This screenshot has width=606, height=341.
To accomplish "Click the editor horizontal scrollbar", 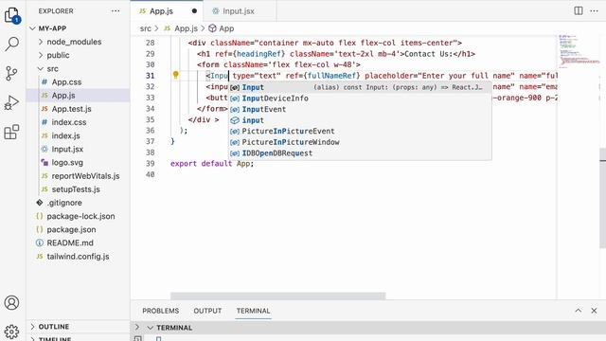I will pyautogui.click(x=277, y=296).
